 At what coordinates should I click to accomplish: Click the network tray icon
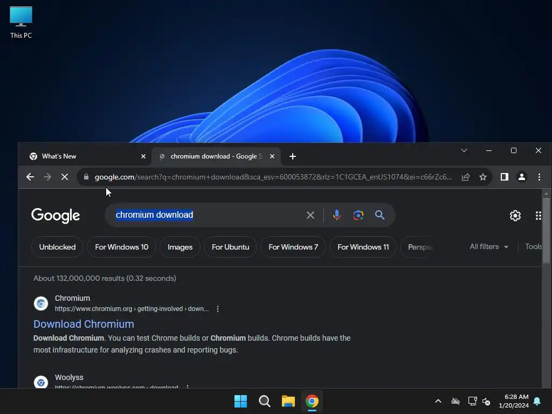[x=472, y=401]
